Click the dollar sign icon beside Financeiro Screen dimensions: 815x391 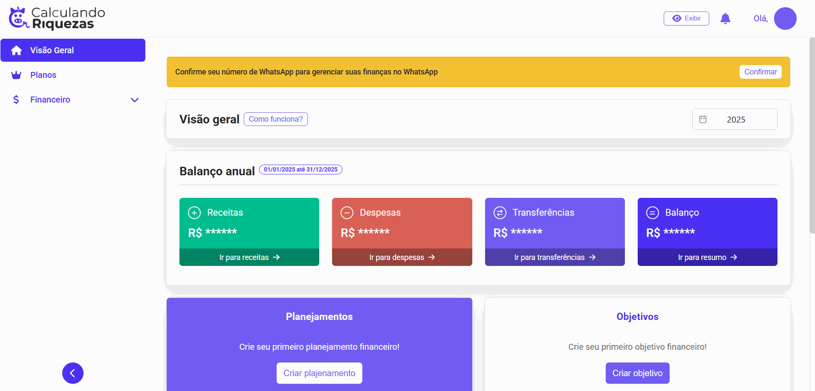pos(16,100)
